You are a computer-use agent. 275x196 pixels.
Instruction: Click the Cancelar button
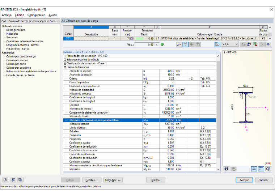[x=263, y=180]
